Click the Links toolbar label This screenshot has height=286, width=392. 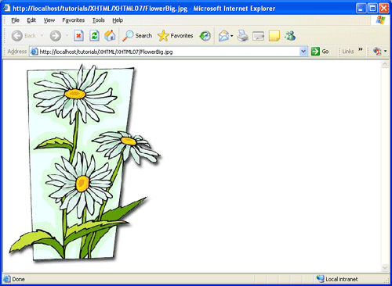348,52
